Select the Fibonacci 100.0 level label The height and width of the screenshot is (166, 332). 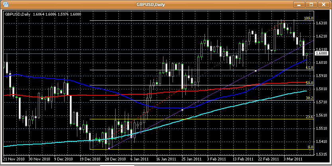(x=308, y=18)
